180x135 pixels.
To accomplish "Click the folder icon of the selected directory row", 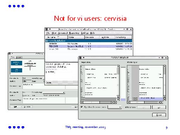I will click(x=47, y=41).
